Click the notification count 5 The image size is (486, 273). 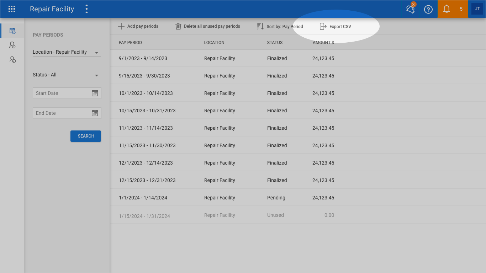tap(461, 9)
